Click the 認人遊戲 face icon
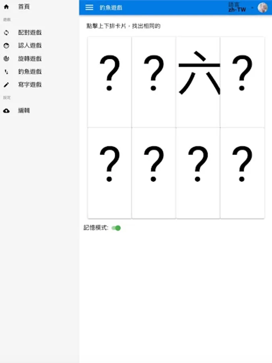The width and height of the screenshot is (272, 363). click(6, 46)
